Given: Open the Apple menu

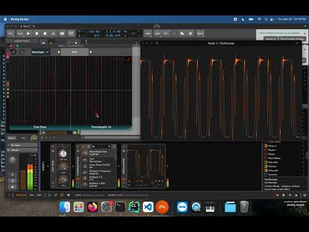Looking at the screenshot, I should tap(5, 19).
